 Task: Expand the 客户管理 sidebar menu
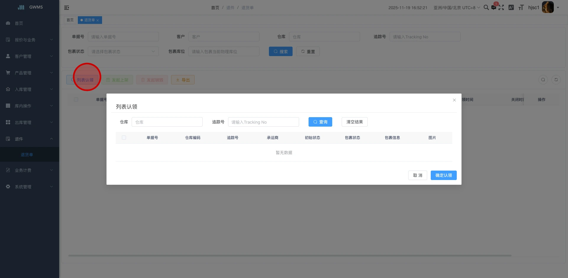click(30, 56)
